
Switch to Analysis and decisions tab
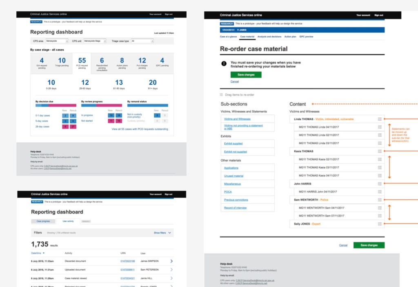tap(269, 37)
